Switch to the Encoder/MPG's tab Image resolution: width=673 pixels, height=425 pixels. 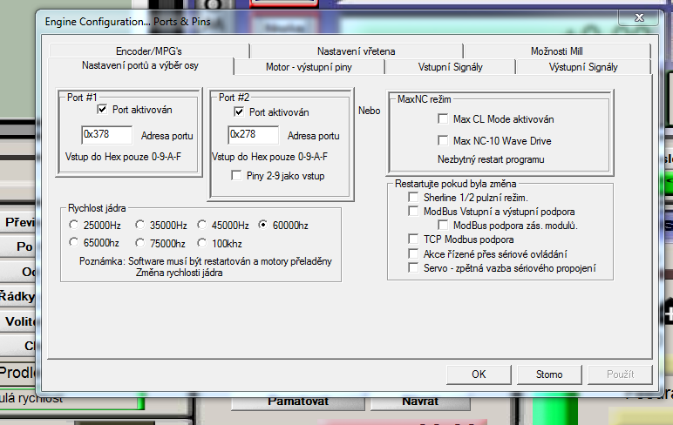(x=148, y=51)
